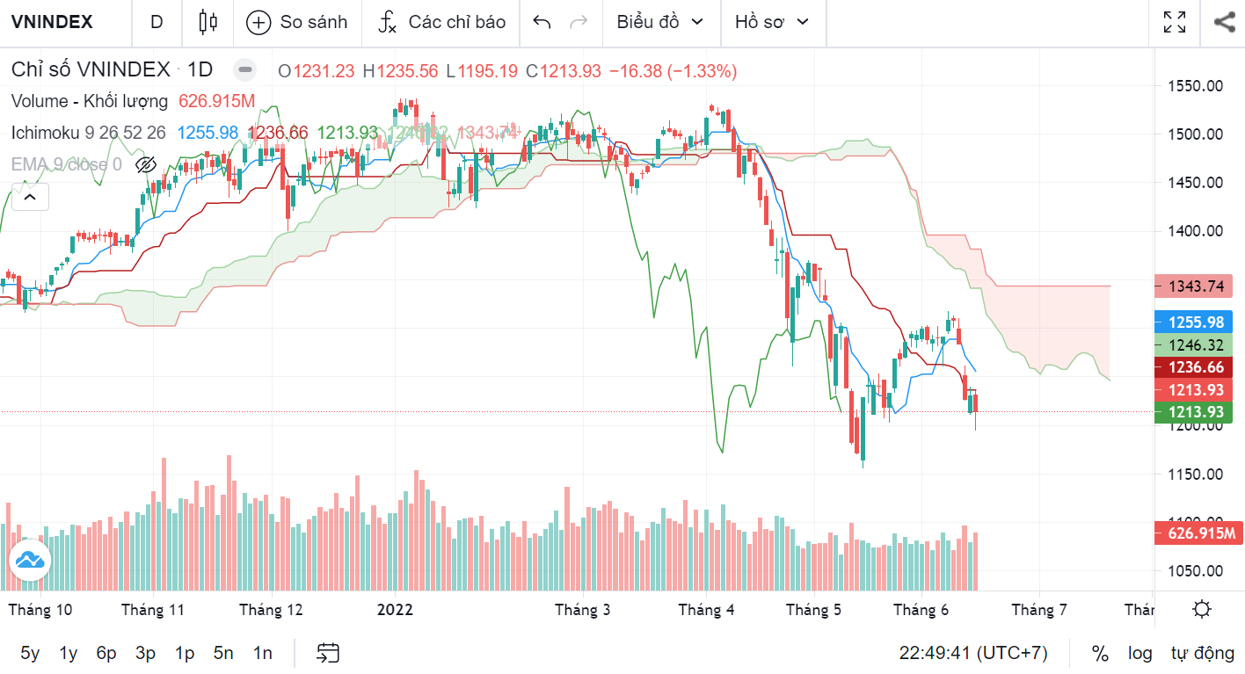The width and height of the screenshot is (1245, 674).
Task: Collapse the indicator legend with chevron
Action: 29,197
